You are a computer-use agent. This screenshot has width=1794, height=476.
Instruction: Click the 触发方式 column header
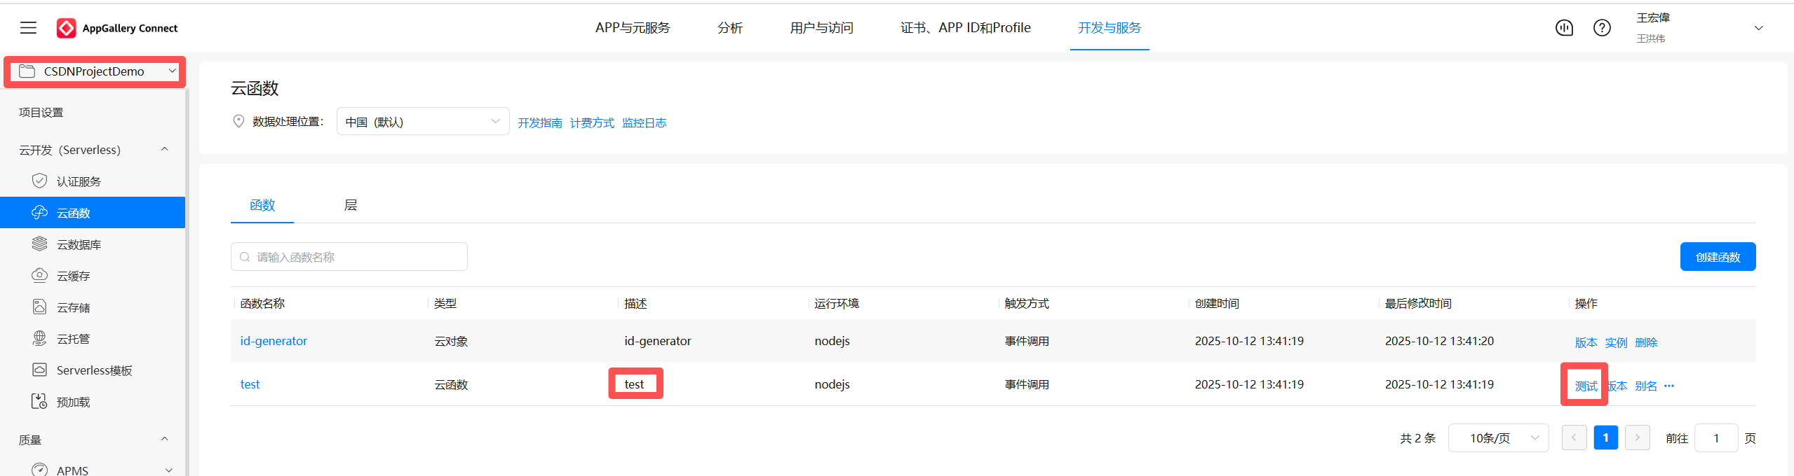[x=1027, y=303]
